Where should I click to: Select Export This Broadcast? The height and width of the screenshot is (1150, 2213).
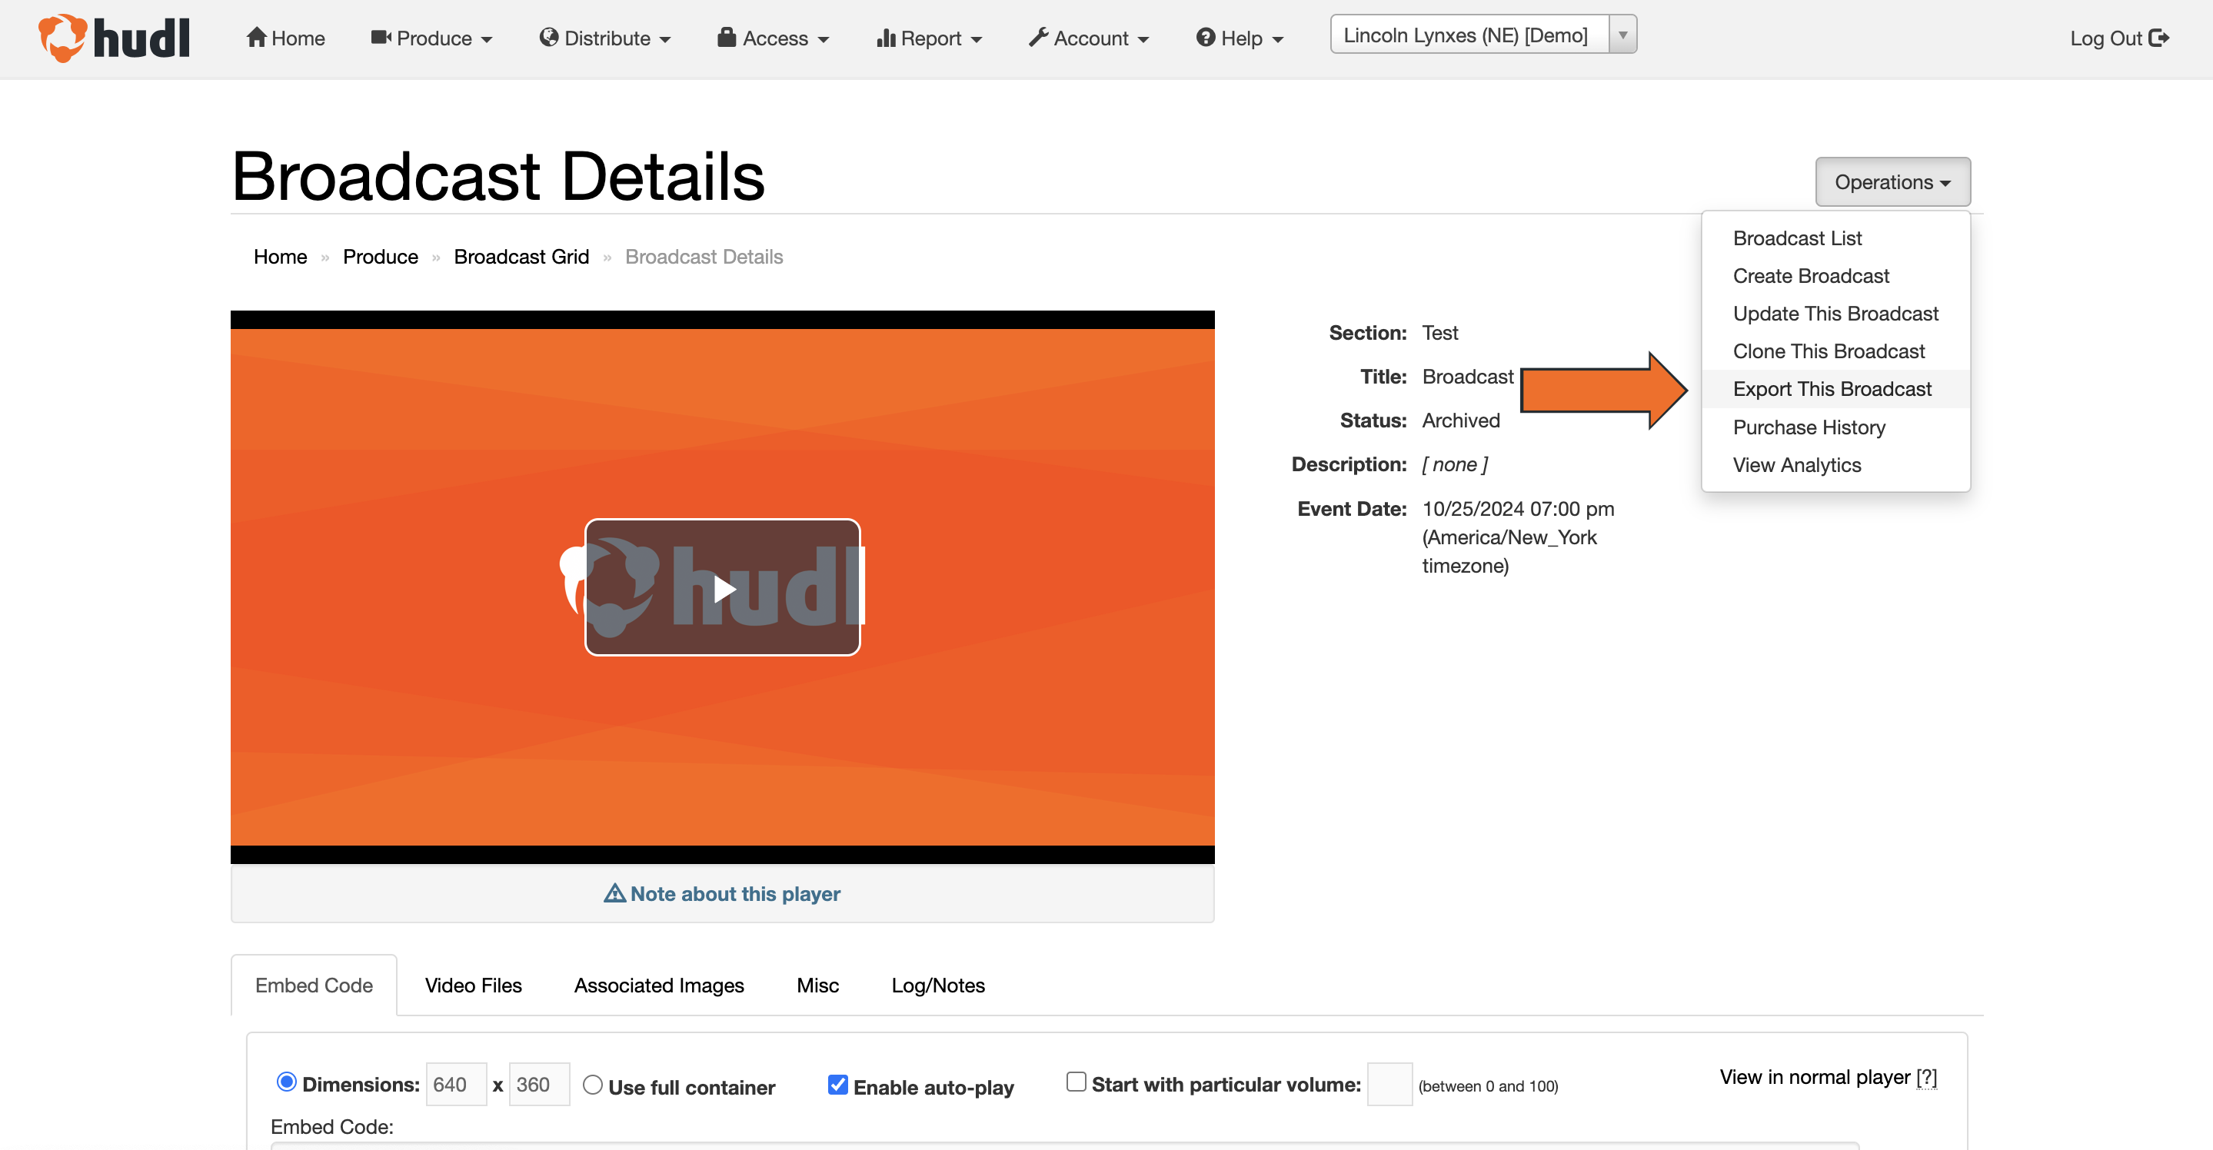(1832, 388)
